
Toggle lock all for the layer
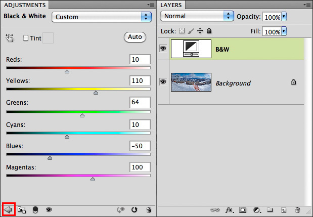209,31
